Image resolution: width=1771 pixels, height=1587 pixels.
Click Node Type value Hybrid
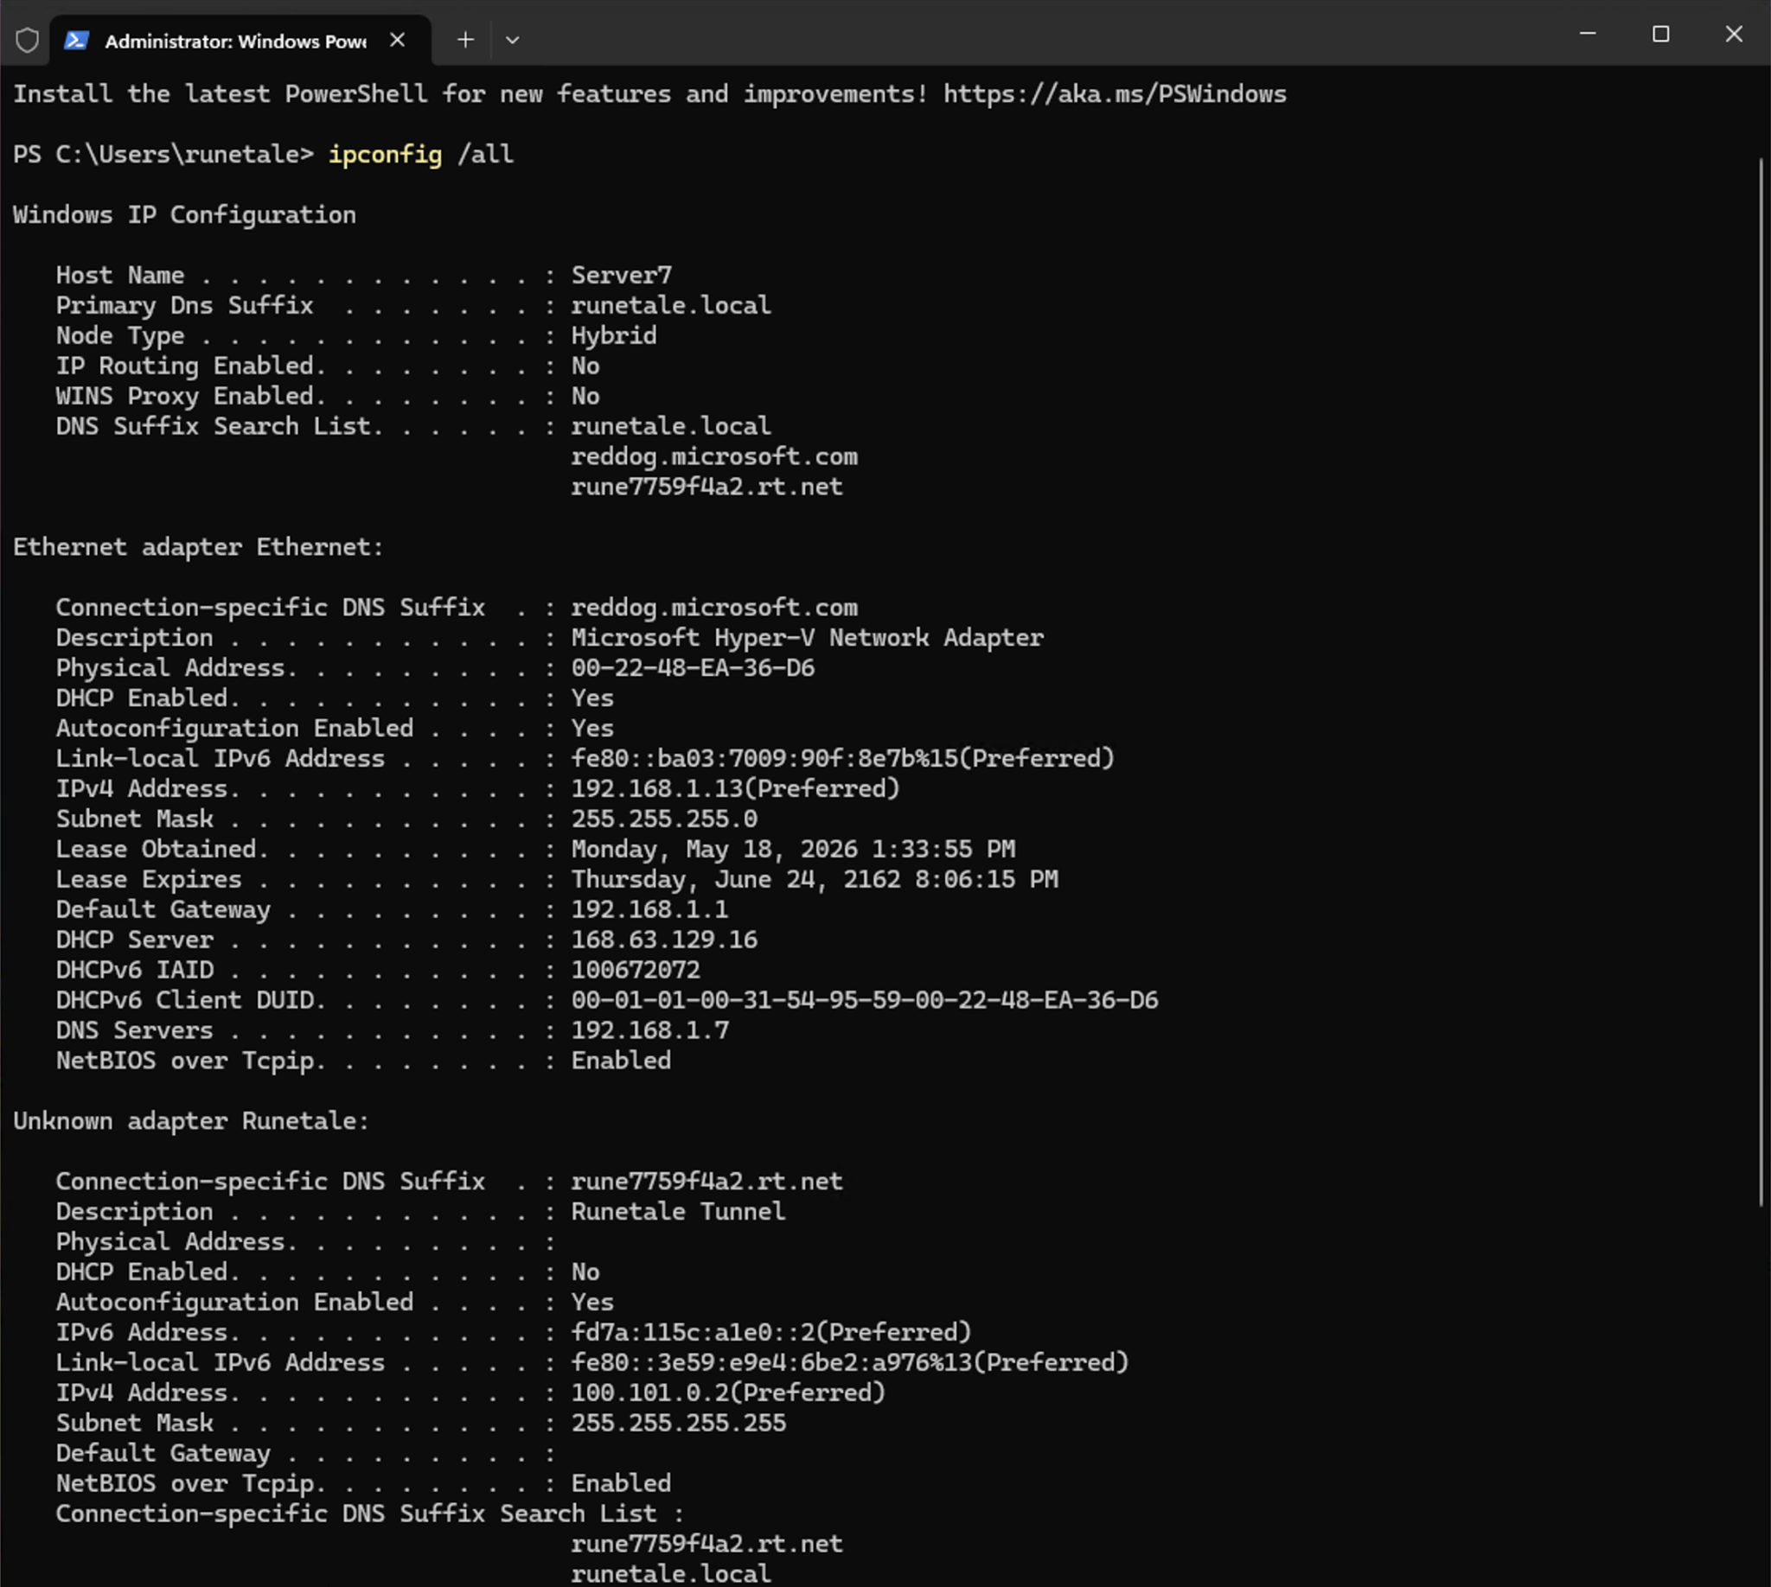click(614, 336)
